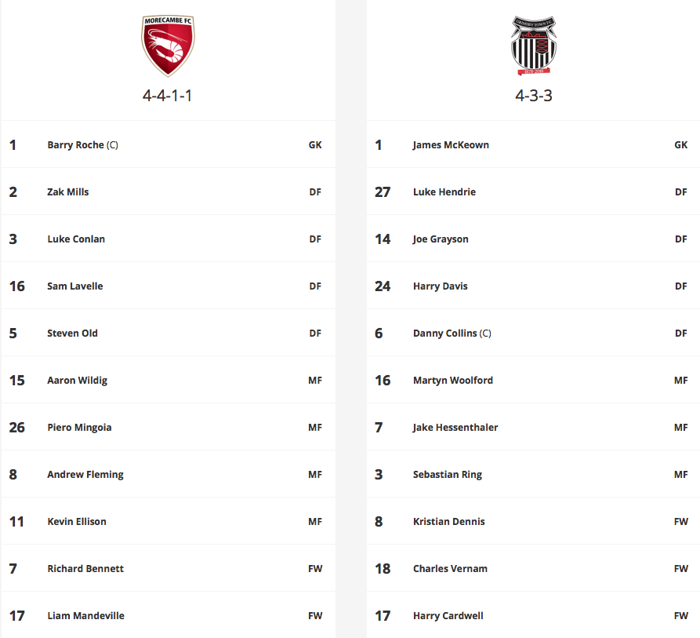Select Martyn Woolford midfielder row
700x638 pixels.
pyautogui.click(x=533, y=380)
